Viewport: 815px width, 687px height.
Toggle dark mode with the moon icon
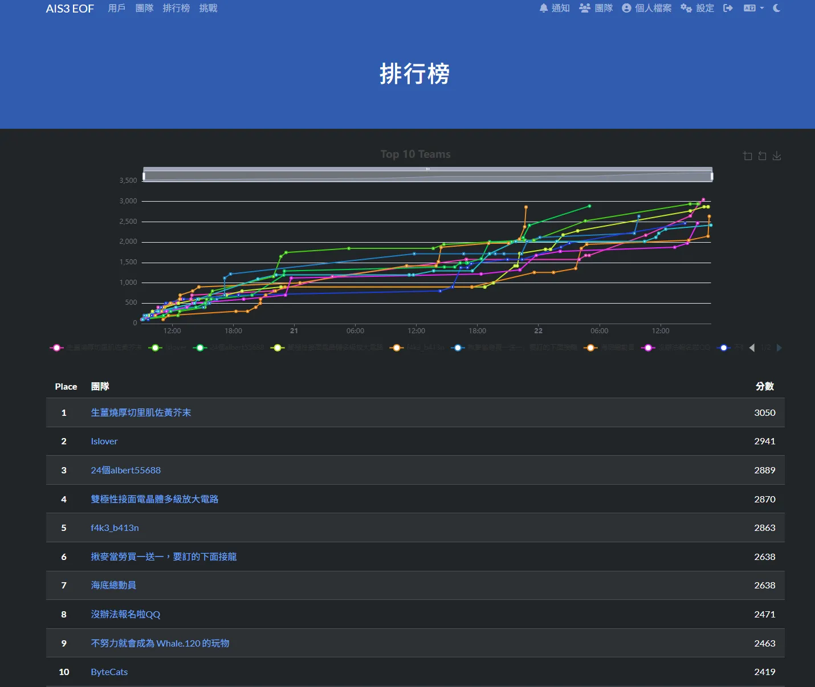click(x=776, y=8)
